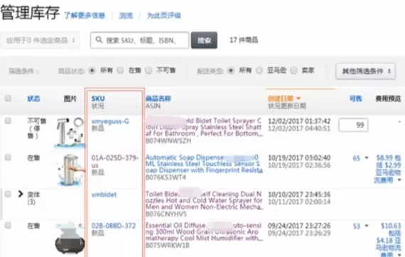Open dropdown arrow next to 53 quantity
This screenshot has height=257, width=405.
click(x=366, y=226)
